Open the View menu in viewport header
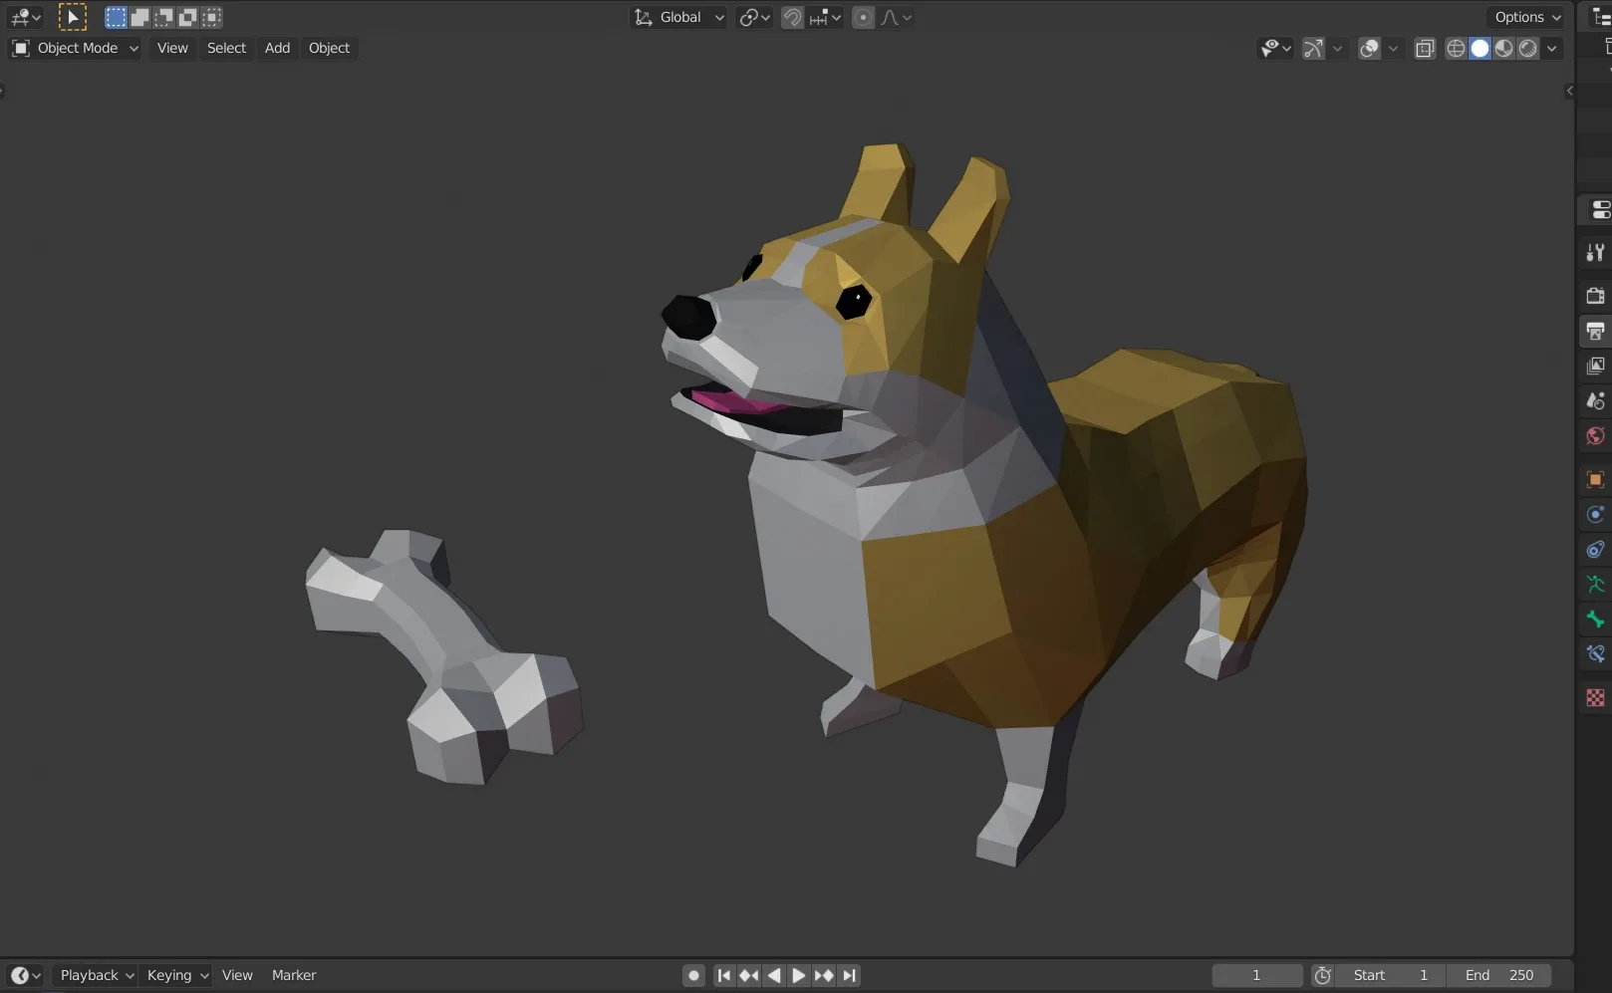Image resolution: width=1612 pixels, height=993 pixels. point(172,48)
